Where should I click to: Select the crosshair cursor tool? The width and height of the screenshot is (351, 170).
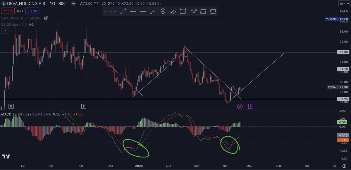(x=113, y=12)
